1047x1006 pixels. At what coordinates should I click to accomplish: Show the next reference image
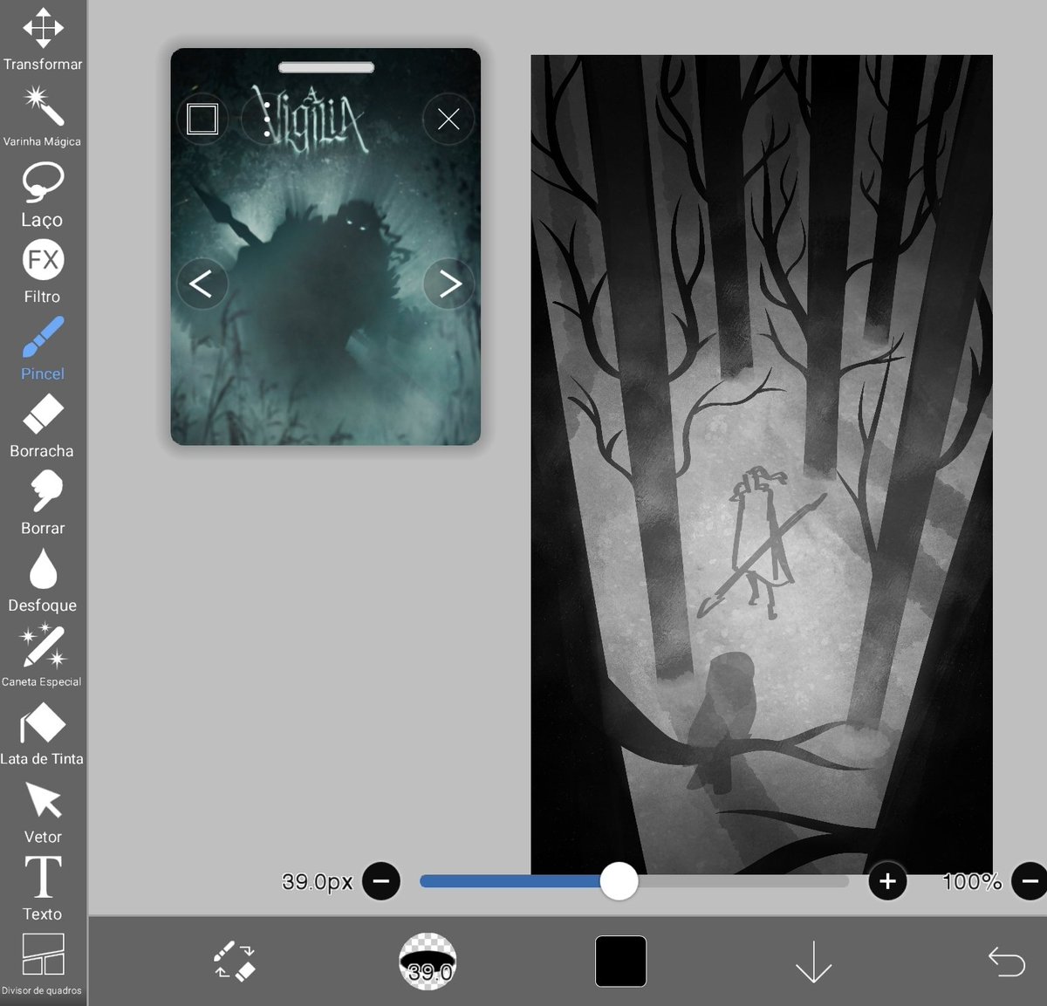pyautogui.click(x=448, y=283)
